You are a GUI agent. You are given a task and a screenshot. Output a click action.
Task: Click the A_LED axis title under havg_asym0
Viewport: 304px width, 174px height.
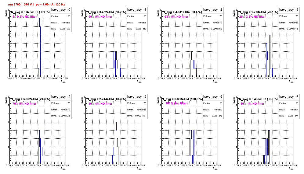tap(63, 82)
